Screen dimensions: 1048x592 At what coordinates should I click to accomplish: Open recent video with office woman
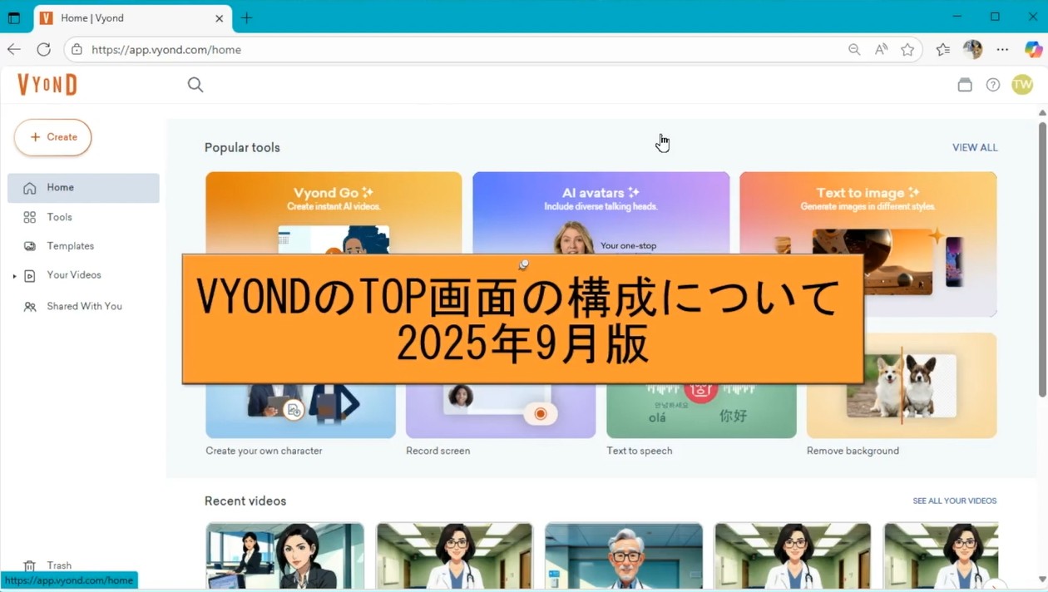click(284, 555)
